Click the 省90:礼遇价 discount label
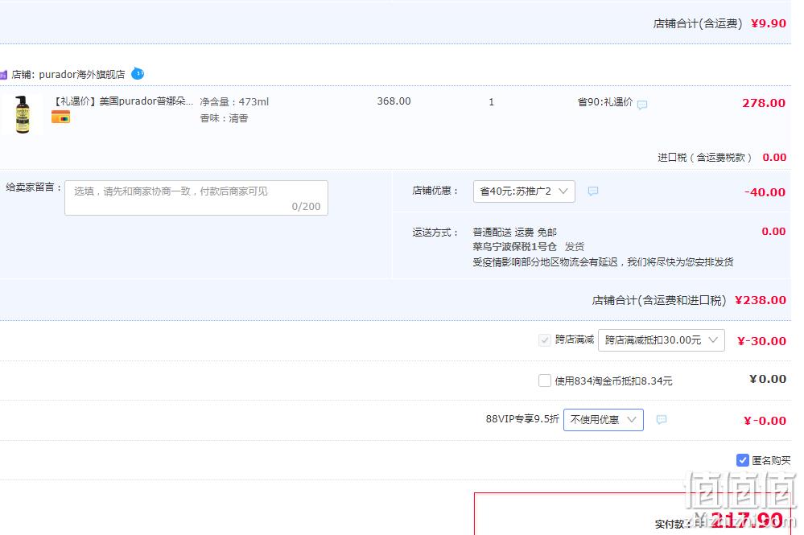804x535 pixels. (x=605, y=102)
